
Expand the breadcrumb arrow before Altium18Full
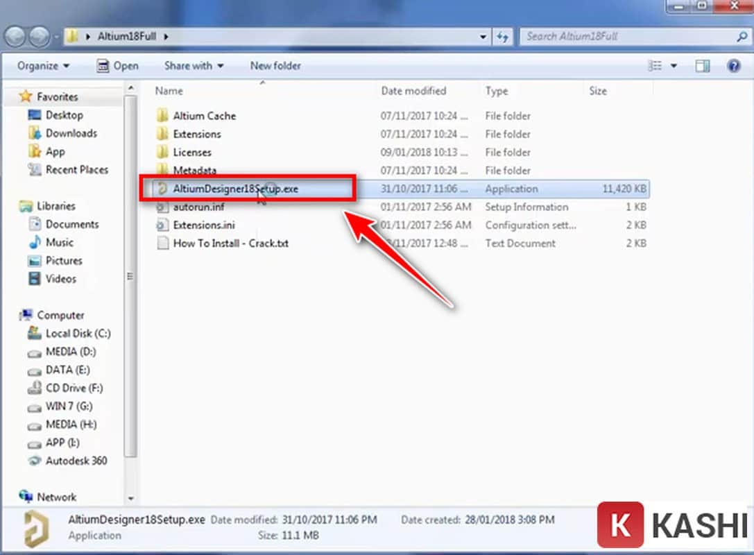88,37
